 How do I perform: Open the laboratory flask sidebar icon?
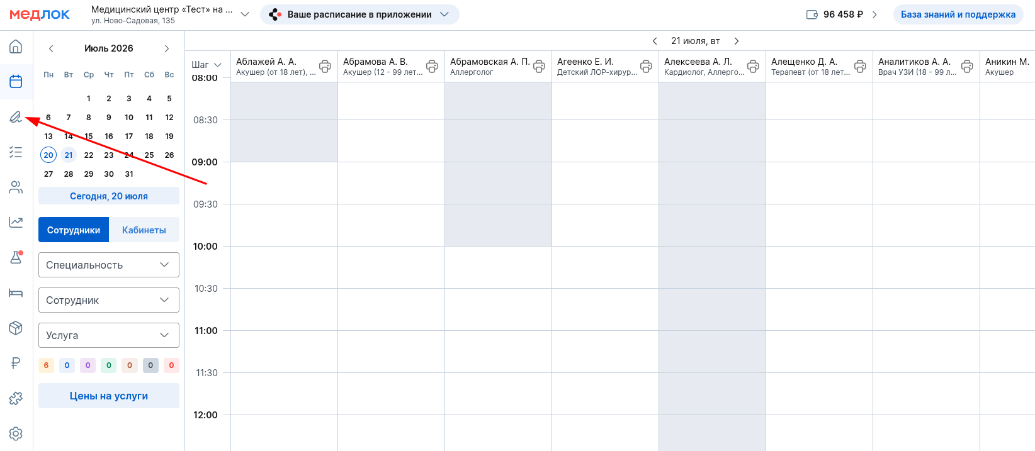point(16,257)
